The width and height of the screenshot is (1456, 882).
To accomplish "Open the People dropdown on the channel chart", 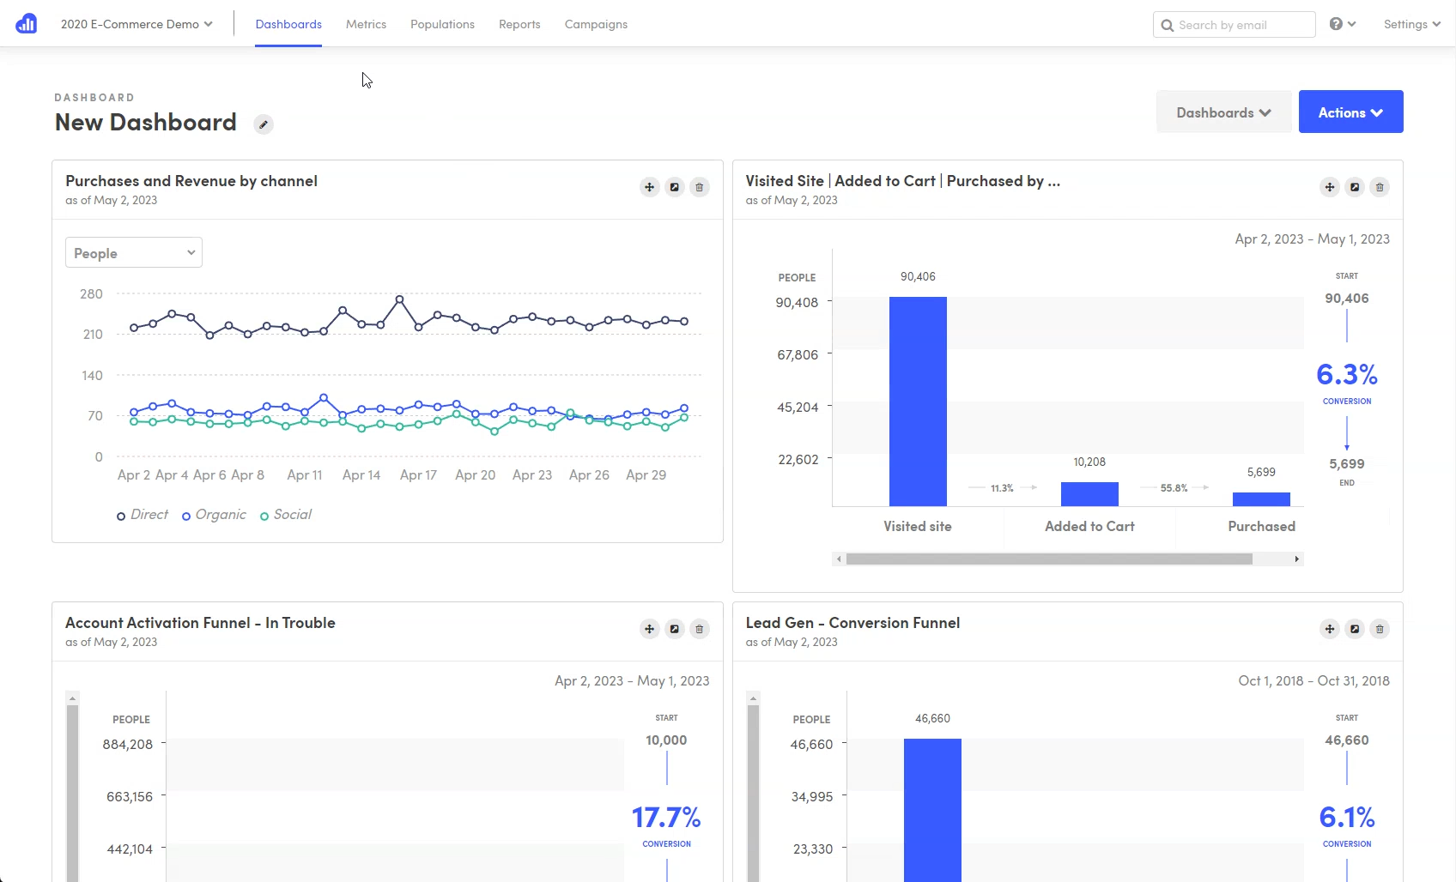I will (133, 252).
